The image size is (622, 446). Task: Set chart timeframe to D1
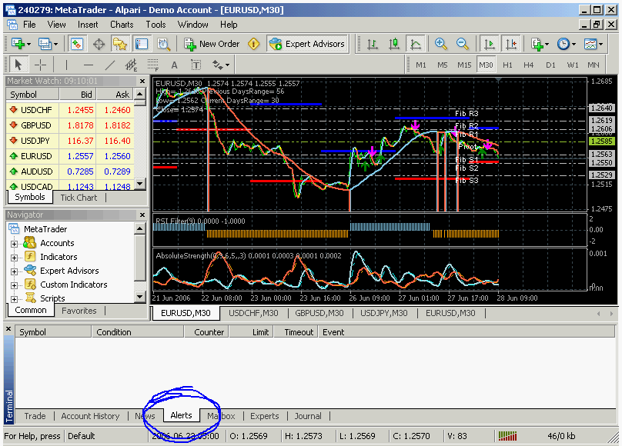(550, 65)
